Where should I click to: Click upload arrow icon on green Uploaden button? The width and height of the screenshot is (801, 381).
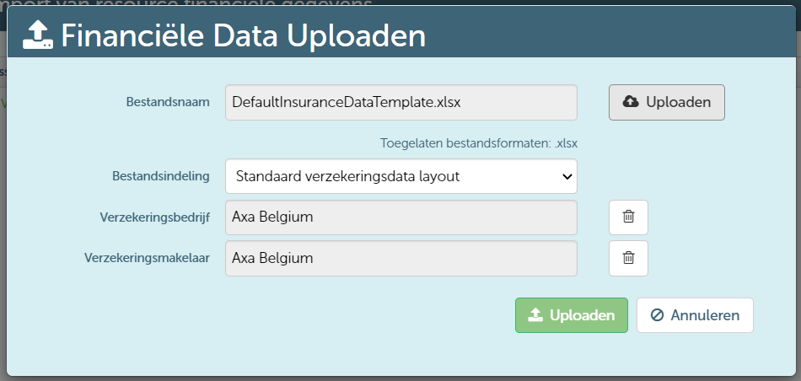click(x=535, y=315)
